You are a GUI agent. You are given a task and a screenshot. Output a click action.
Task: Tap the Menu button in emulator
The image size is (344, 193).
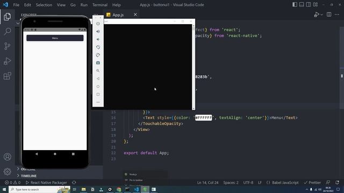pyautogui.click(x=55, y=38)
